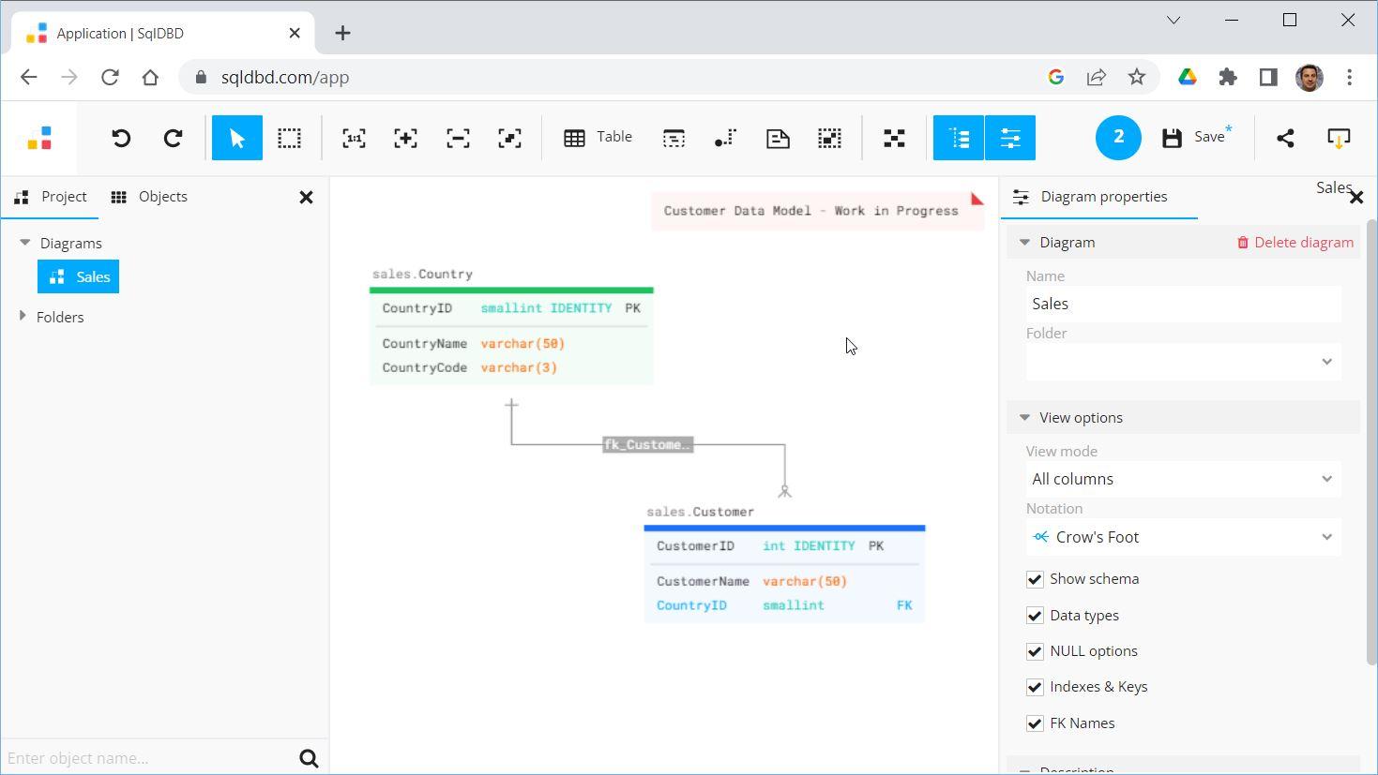
Task: Select the sales.Customer table header
Action: [700, 513]
